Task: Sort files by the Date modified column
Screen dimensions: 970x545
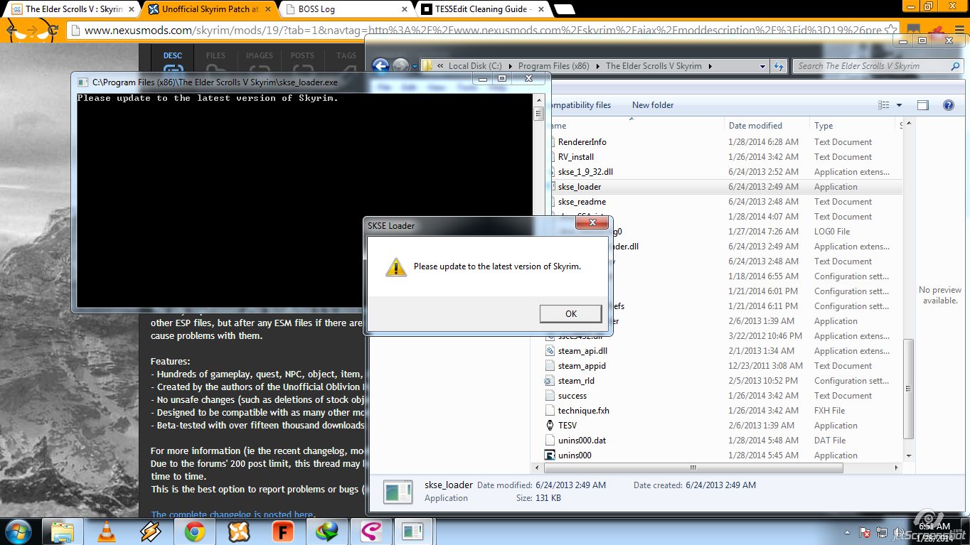Action: click(755, 126)
